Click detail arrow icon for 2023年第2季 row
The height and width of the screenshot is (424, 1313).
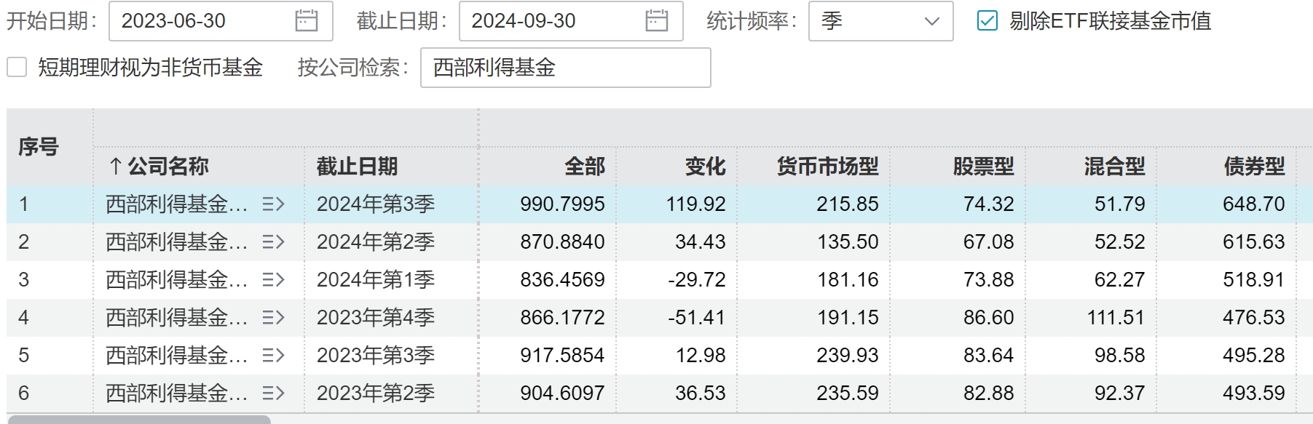click(273, 393)
